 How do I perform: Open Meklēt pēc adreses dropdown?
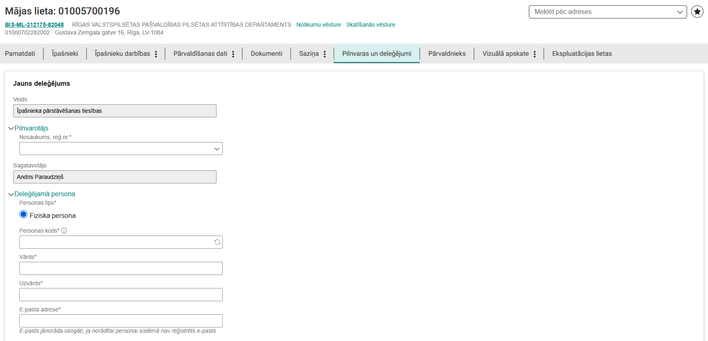pyautogui.click(x=607, y=12)
